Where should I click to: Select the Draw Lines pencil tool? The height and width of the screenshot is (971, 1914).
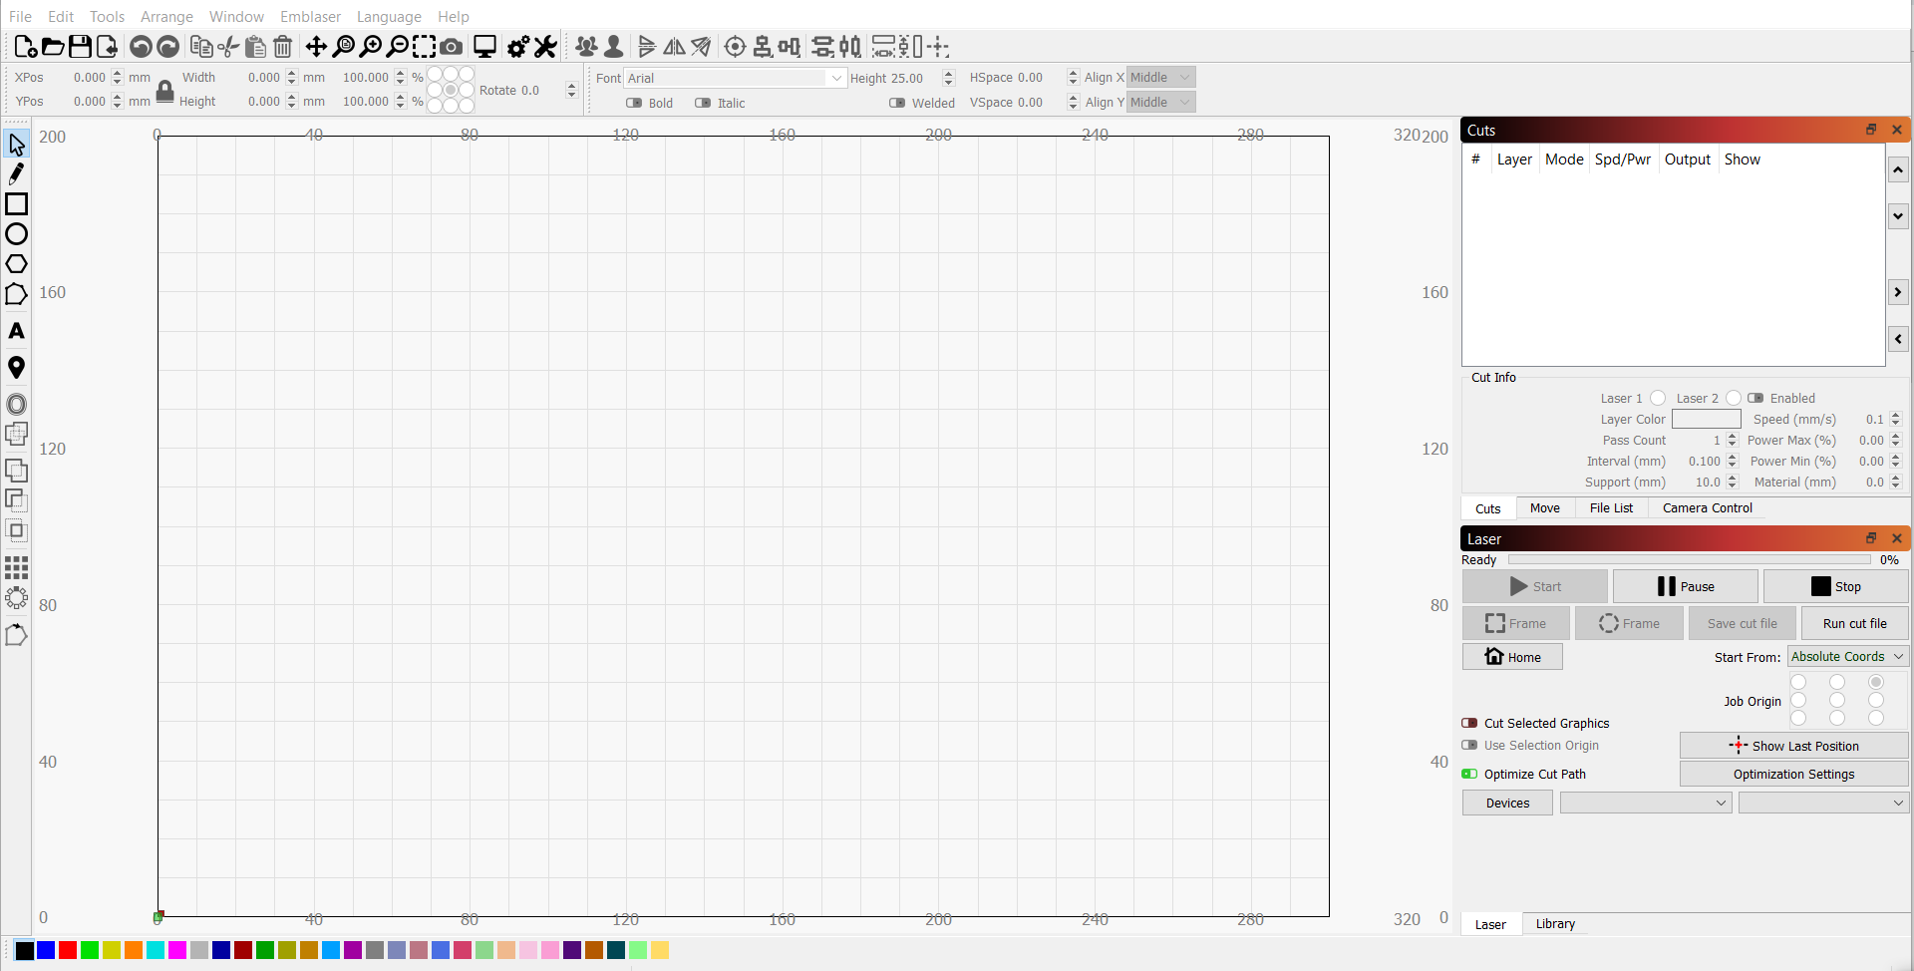(x=16, y=173)
